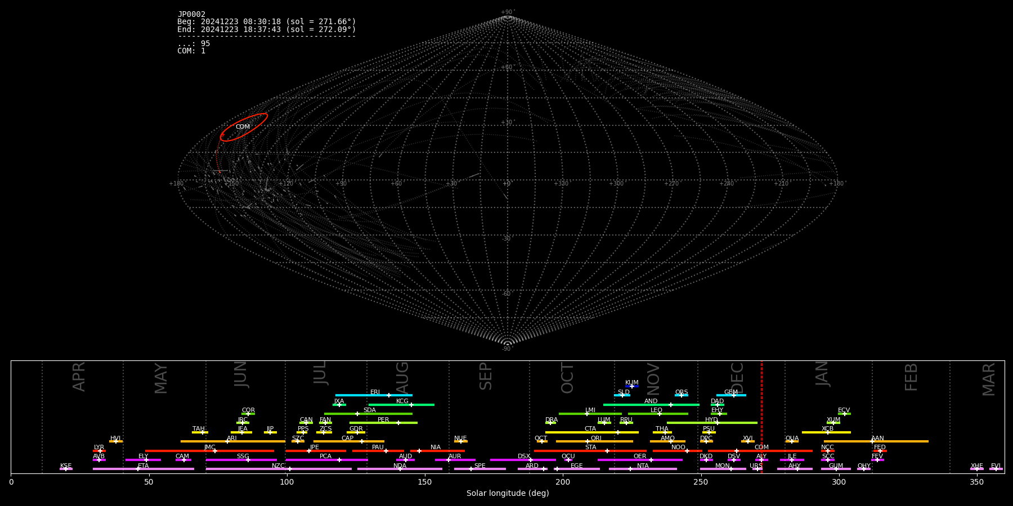
Task: Click the QUA shower label
Action: click(792, 439)
